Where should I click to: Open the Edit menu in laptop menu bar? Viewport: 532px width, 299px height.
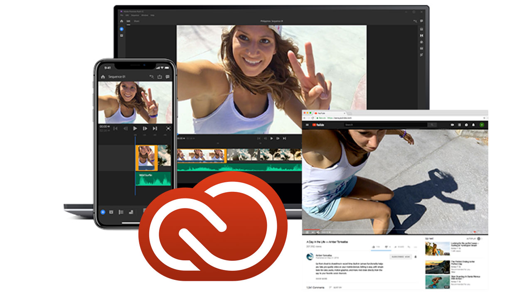click(x=127, y=15)
